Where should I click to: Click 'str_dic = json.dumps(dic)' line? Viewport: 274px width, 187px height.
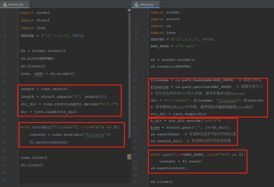point(179,114)
